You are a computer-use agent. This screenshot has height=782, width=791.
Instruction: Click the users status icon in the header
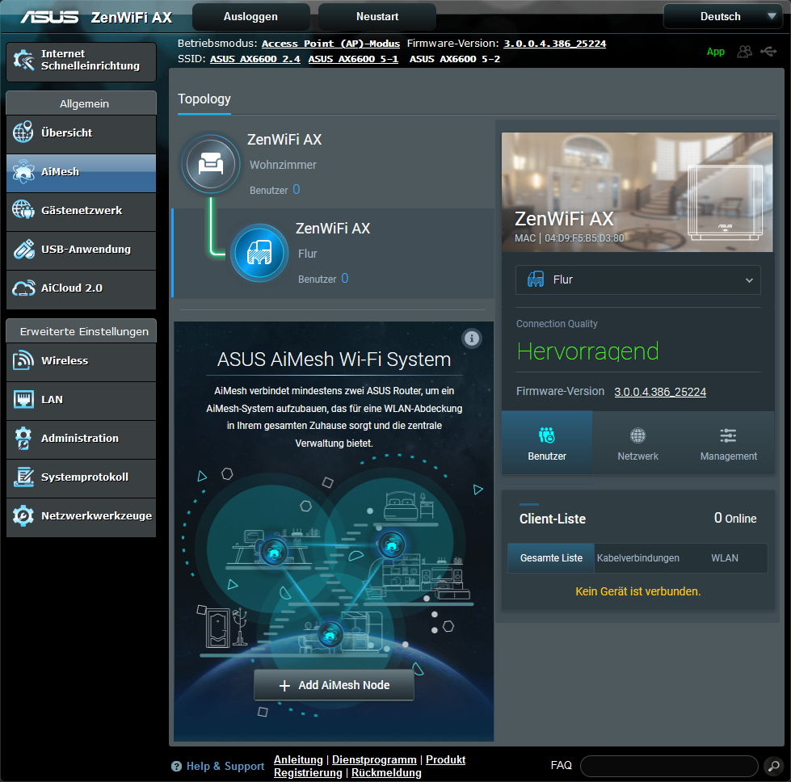pyautogui.click(x=745, y=52)
